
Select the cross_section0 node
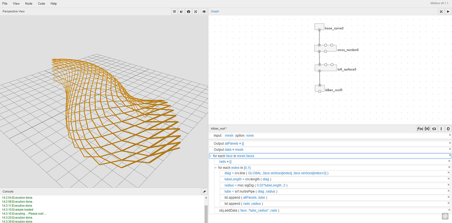[x=325, y=48]
